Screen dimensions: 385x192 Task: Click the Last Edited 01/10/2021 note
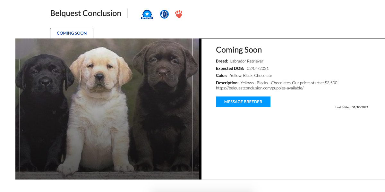[x=352, y=107]
